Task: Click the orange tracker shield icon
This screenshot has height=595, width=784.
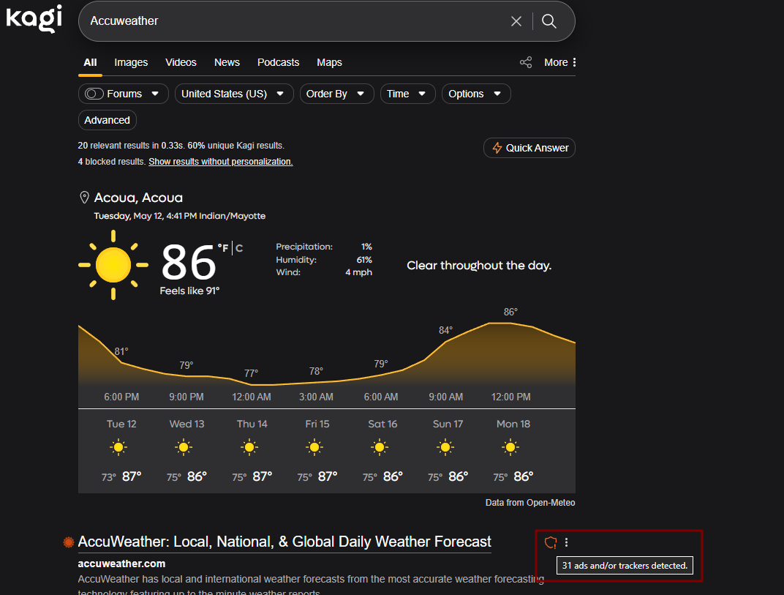Action: (551, 542)
